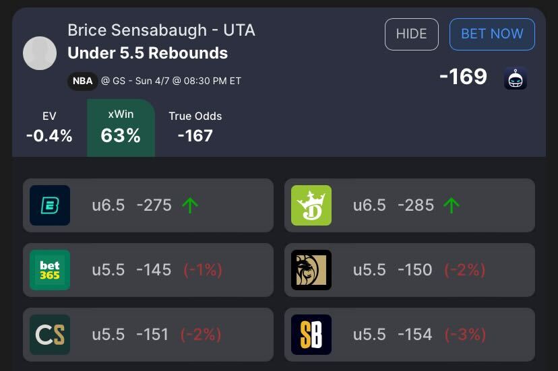Click the robot icon beside -169
This screenshot has height=371, width=558.
point(516,78)
